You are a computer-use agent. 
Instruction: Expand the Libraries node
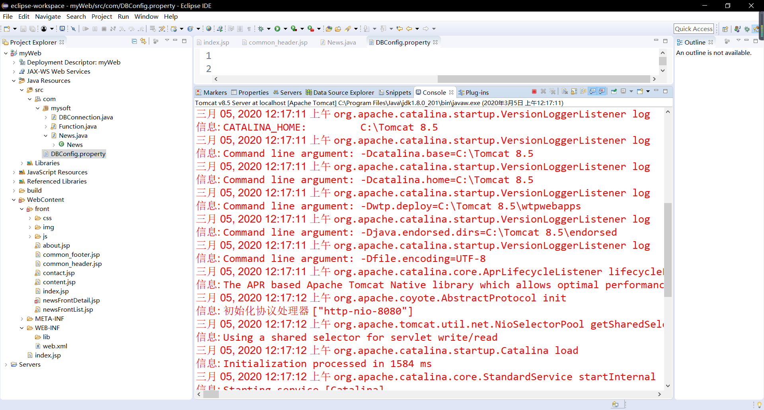click(x=22, y=163)
